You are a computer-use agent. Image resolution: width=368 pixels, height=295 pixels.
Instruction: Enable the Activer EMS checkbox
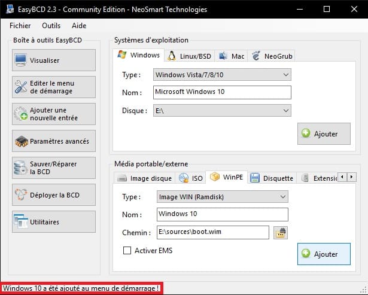click(127, 250)
